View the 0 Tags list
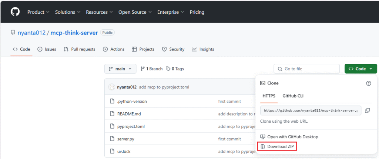This screenshot has width=379, height=159. tap(175, 69)
